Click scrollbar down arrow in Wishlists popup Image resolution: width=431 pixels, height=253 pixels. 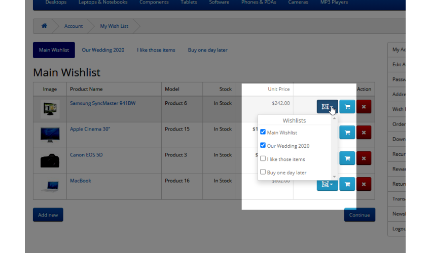tap(334, 177)
